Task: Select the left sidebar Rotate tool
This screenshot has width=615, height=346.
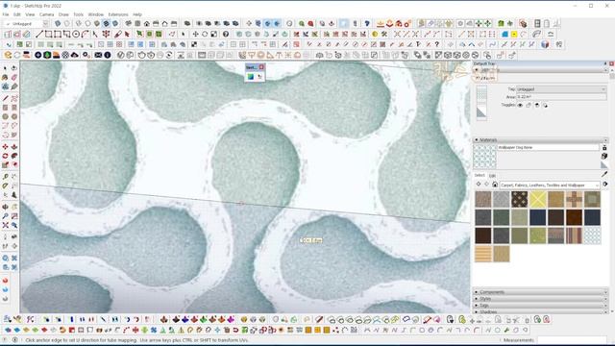Action: point(5,156)
